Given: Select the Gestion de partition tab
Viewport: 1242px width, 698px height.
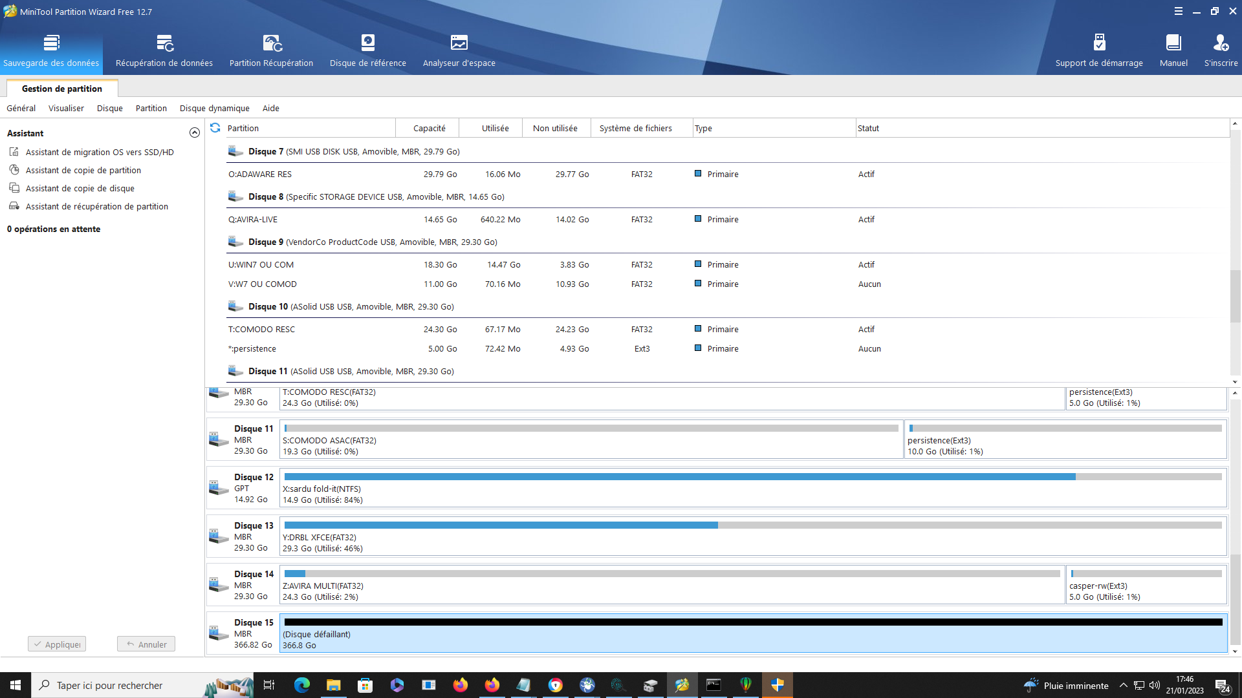Looking at the screenshot, I should click(x=62, y=89).
